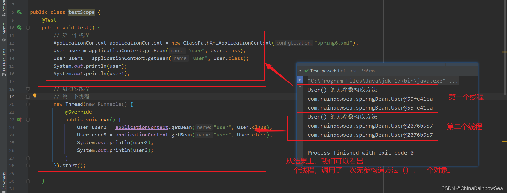Image resolution: width=507 pixels, height=193 pixels.
Task: Click the configLocation parameter hint
Action: point(294,43)
